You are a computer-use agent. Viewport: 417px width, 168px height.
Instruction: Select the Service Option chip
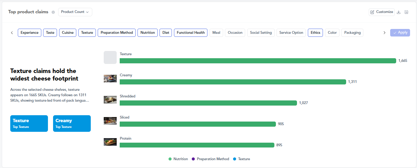[291, 33]
